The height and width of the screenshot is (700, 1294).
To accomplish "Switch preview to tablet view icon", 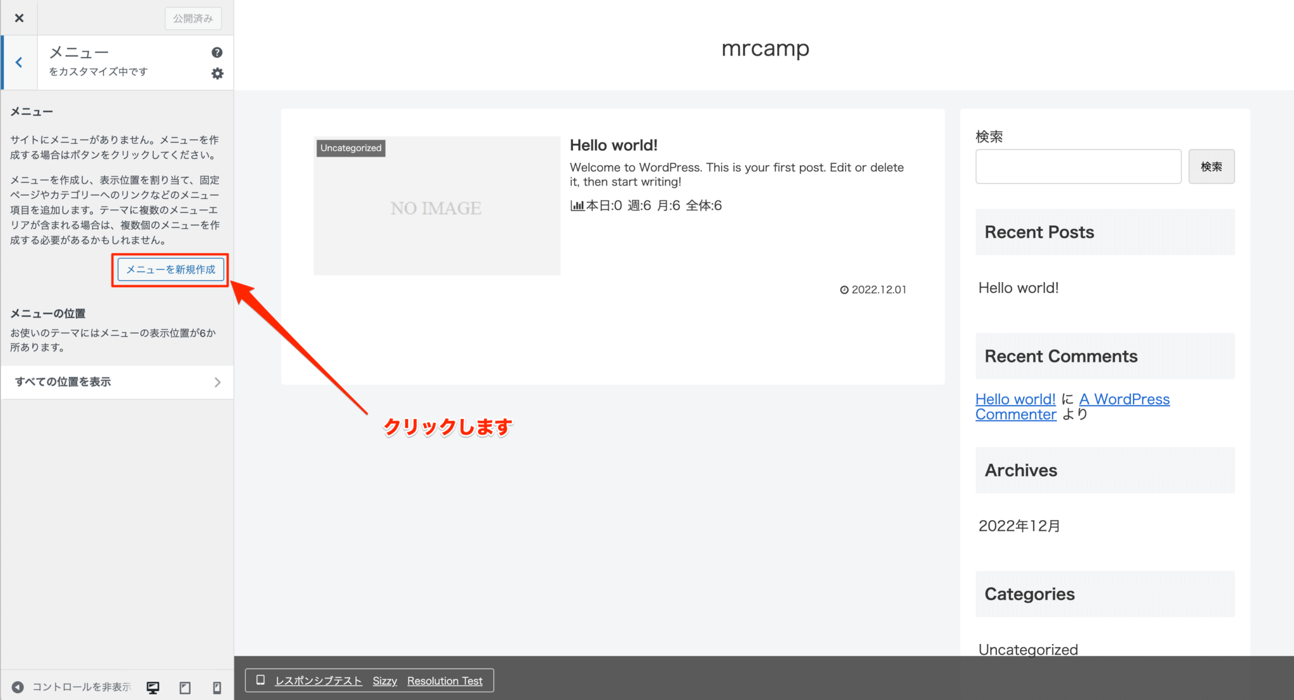I will [x=184, y=687].
